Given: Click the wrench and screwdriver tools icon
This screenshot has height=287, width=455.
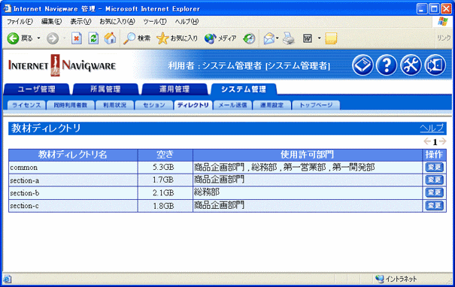Looking at the screenshot, I should tap(411, 65).
